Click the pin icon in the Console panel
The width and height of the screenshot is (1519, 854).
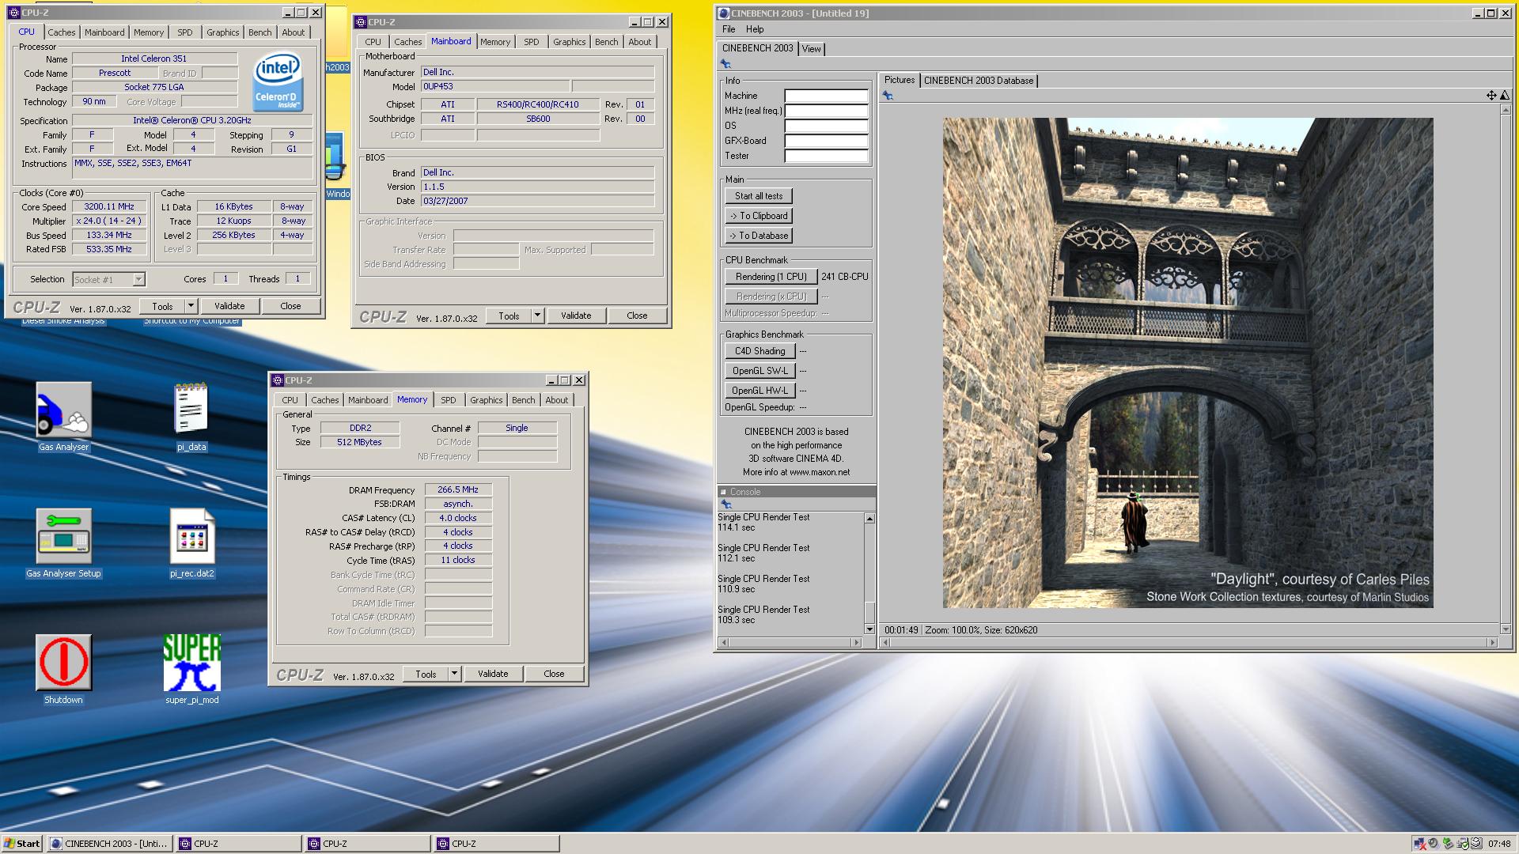[725, 504]
